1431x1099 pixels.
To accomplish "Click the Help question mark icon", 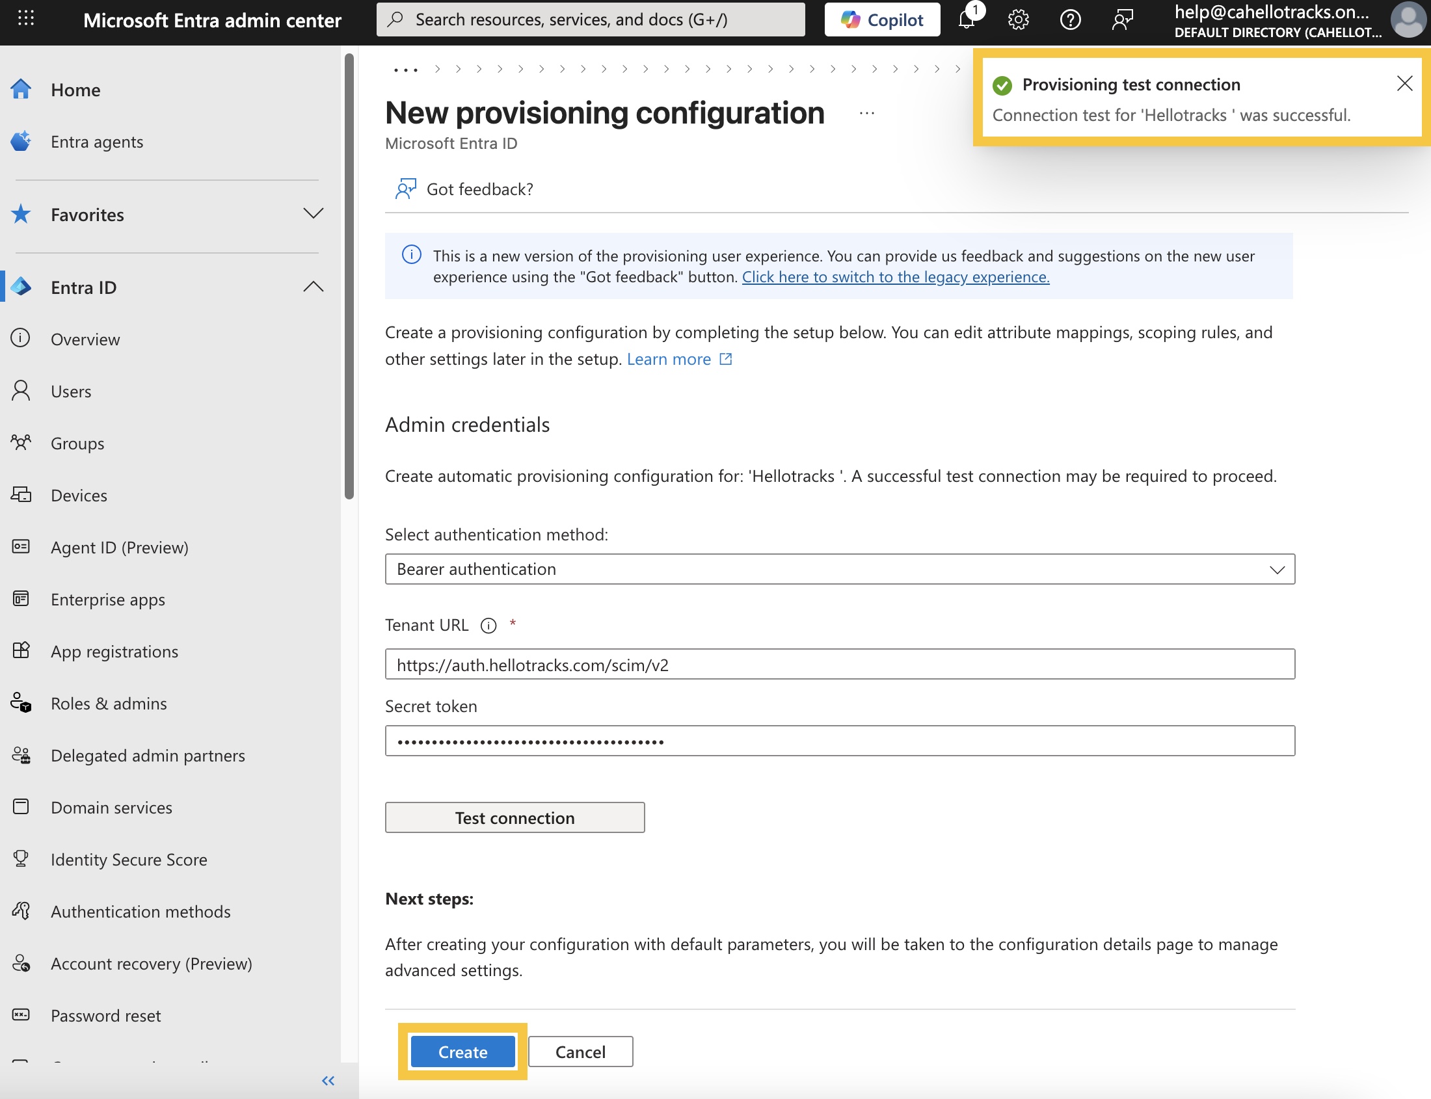I will 1070,20.
